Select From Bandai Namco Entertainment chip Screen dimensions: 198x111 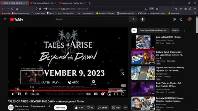(x=153, y=31)
